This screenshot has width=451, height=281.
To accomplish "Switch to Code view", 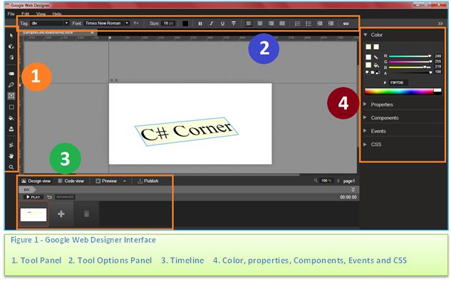I will point(71,181).
